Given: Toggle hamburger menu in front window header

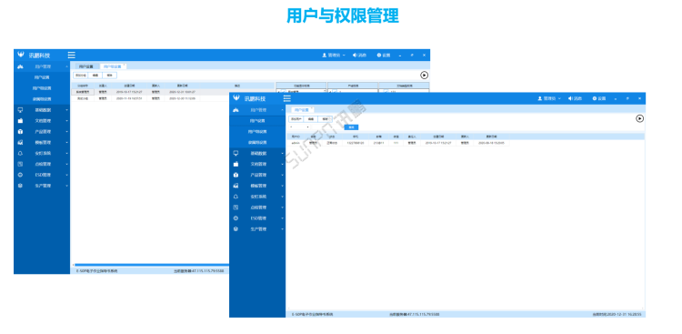Looking at the screenshot, I should click(287, 98).
